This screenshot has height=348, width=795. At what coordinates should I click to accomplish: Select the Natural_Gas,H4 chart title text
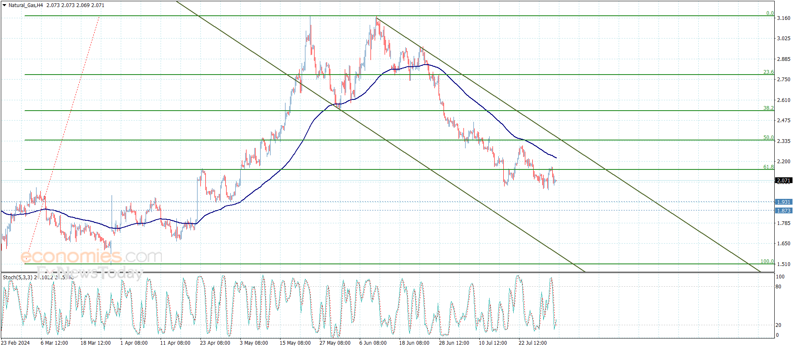[26, 5]
